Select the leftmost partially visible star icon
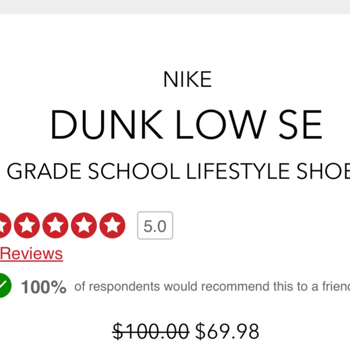 coord(2,226)
